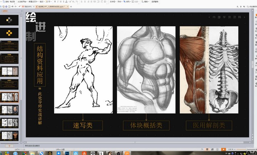Select the second slide thumbnail with yellow cross
257x155 pixels.
(9, 33)
